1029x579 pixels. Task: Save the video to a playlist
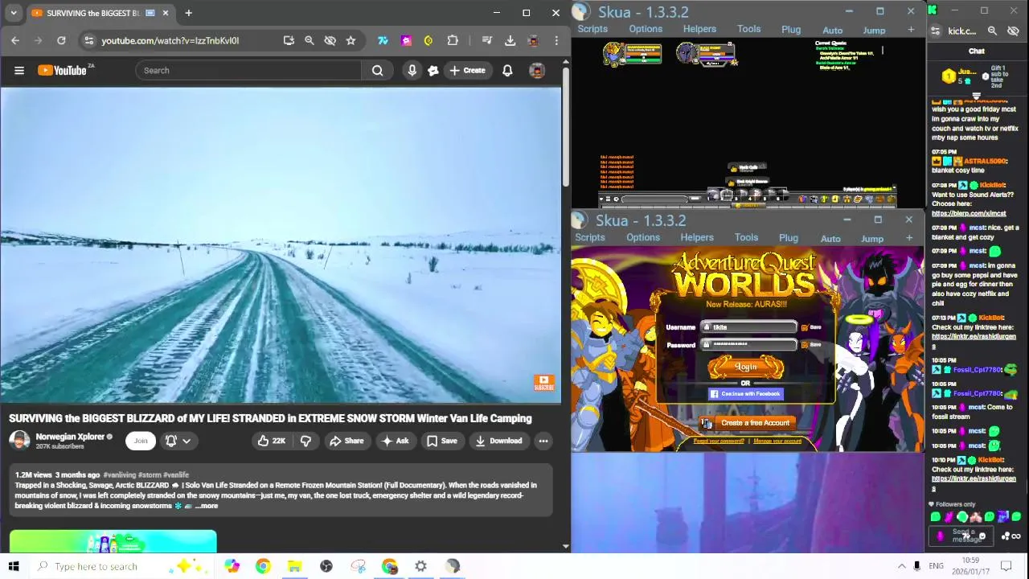(442, 441)
